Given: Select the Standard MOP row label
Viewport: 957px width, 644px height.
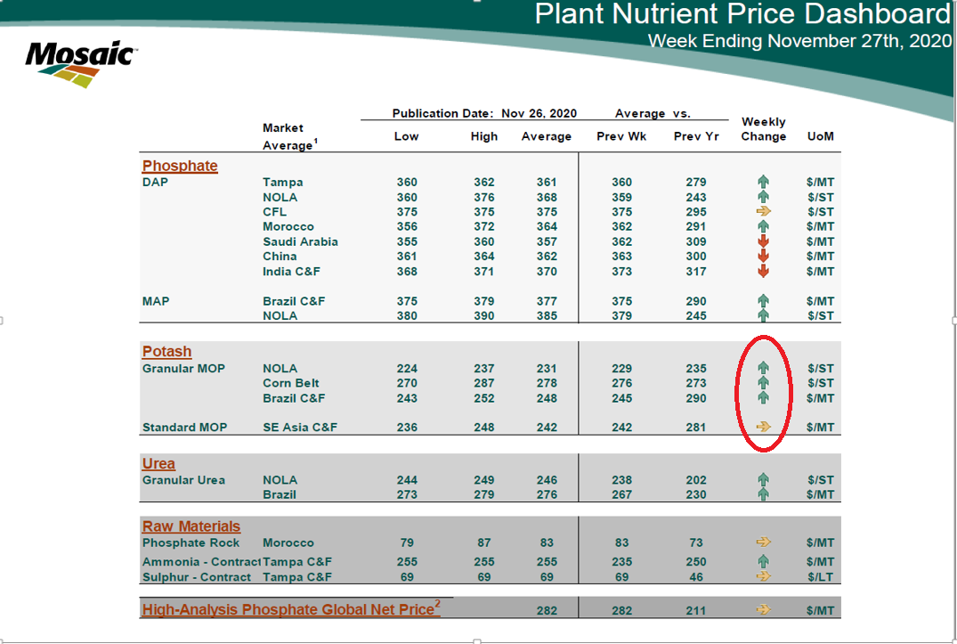Looking at the screenshot, I should click(184, 428).
